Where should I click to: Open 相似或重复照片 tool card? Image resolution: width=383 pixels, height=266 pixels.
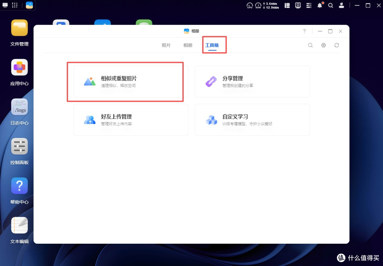click(131, 82)
